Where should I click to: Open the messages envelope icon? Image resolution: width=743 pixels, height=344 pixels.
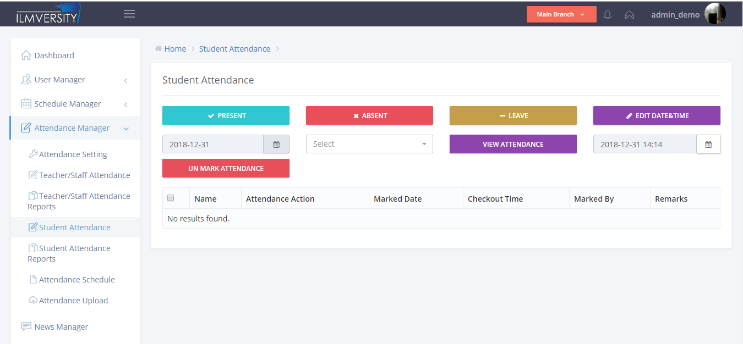(629, 14)
